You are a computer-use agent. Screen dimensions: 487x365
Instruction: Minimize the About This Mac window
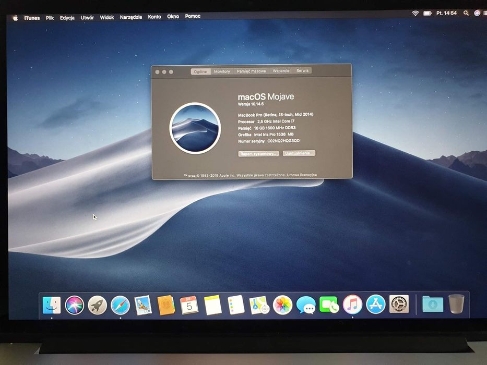pyautogui.click(x=164, y=72)
